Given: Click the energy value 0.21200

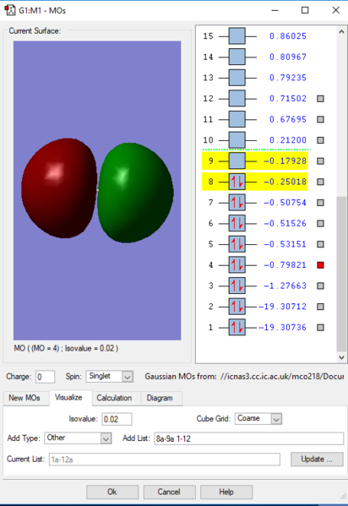Looking at the screenshot, I should 288,140.
